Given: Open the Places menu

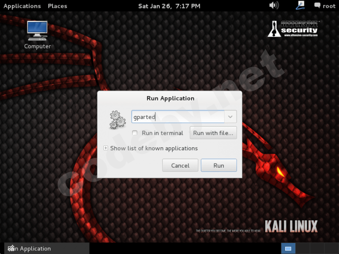Looking at the screenshot, I should click(x=57, y=6).
